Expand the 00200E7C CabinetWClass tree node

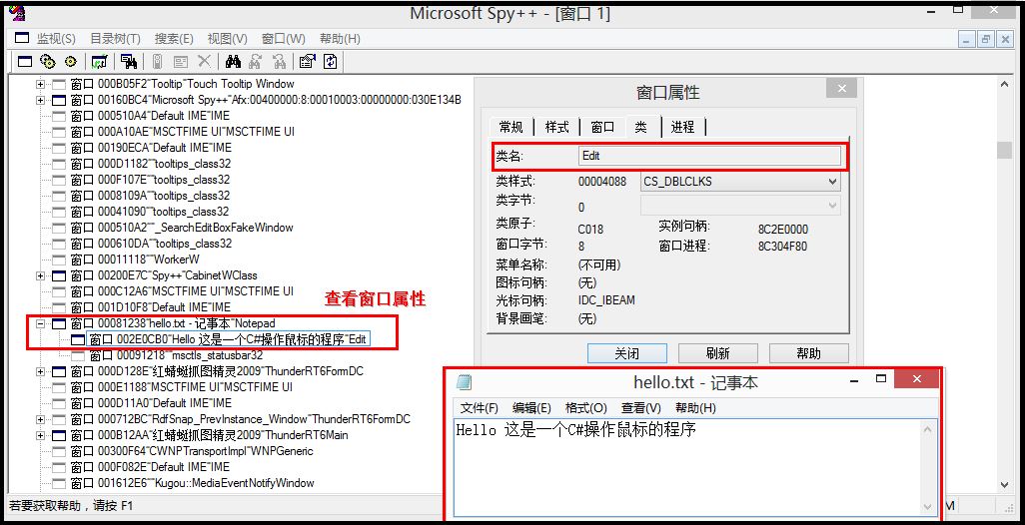[x=41, y=276]
